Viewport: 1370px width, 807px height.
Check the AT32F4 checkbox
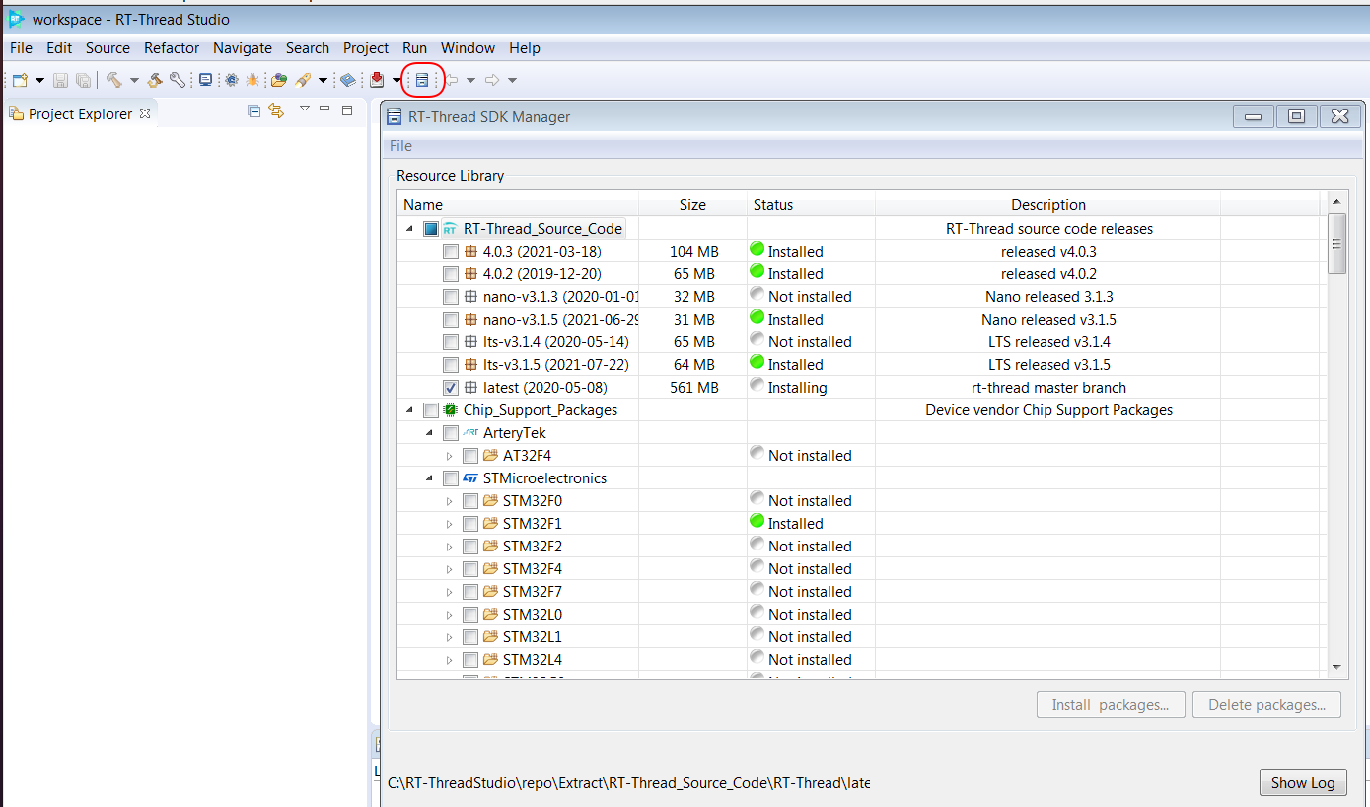point(470,456)
